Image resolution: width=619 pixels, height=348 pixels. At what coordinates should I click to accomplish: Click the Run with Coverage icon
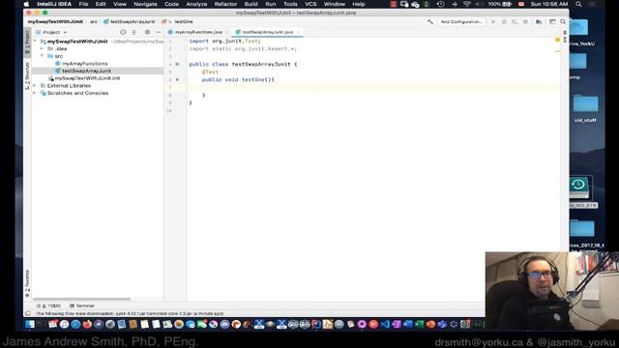coord(515,21)
